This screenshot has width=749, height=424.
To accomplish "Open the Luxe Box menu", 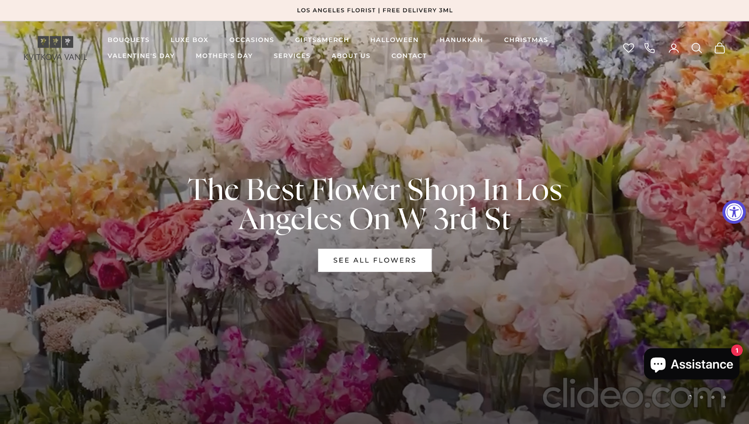I will coord(190,40).
